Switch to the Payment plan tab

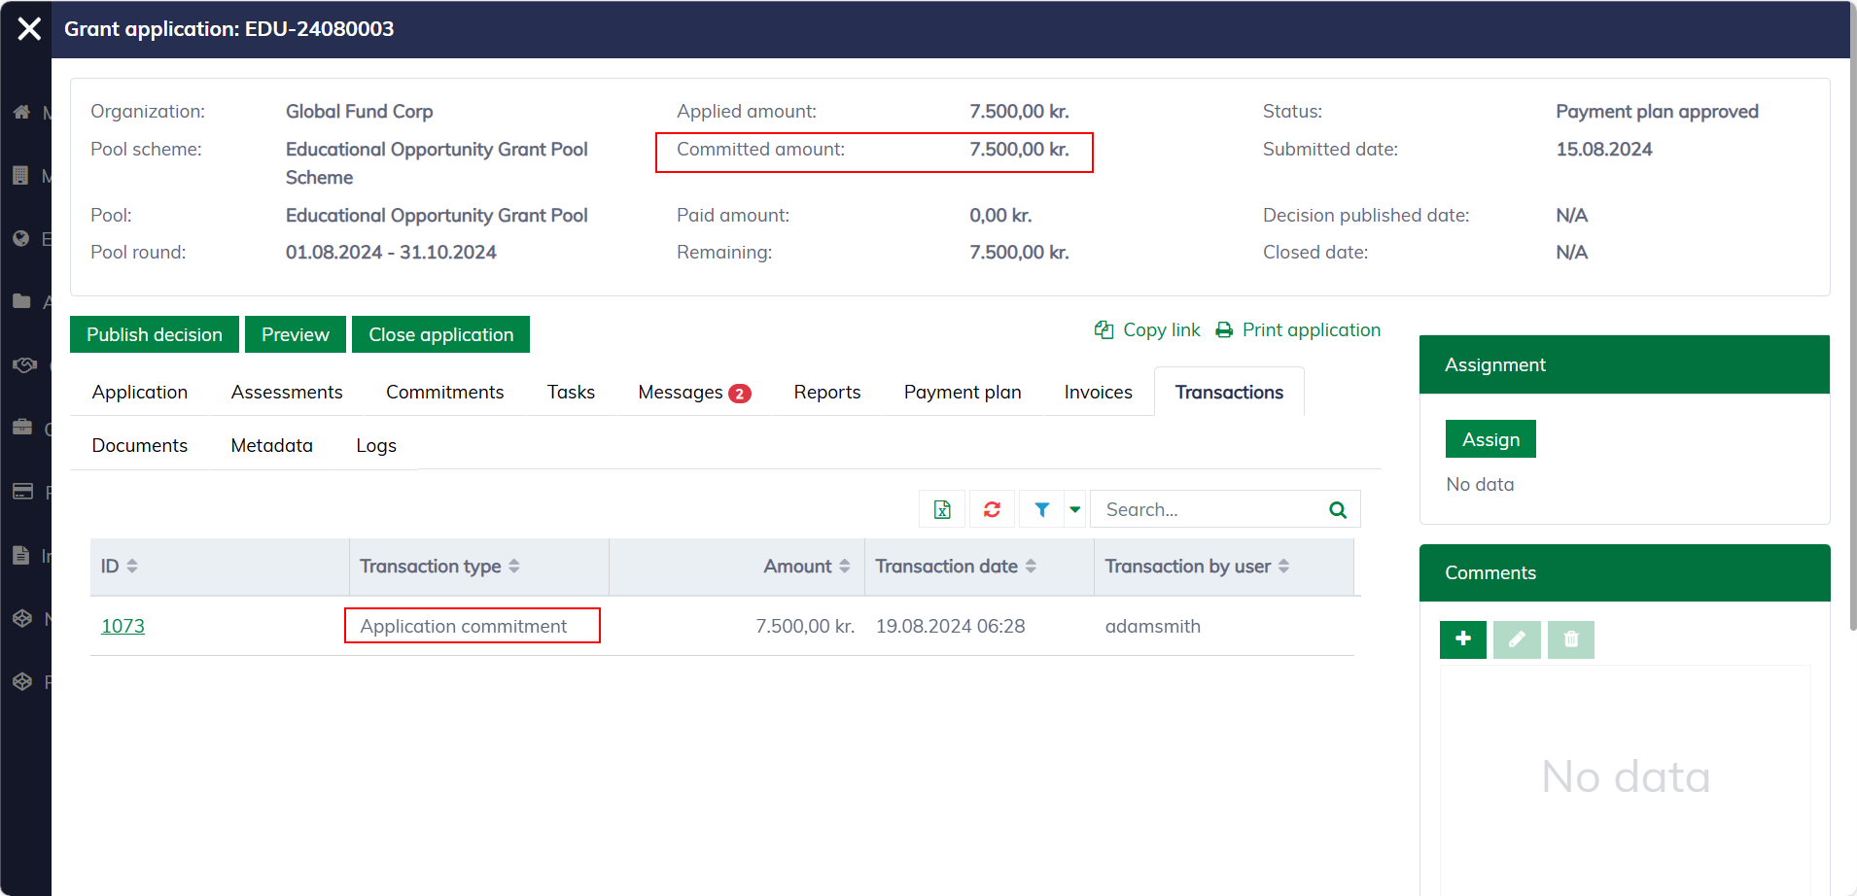coord(962,392)
